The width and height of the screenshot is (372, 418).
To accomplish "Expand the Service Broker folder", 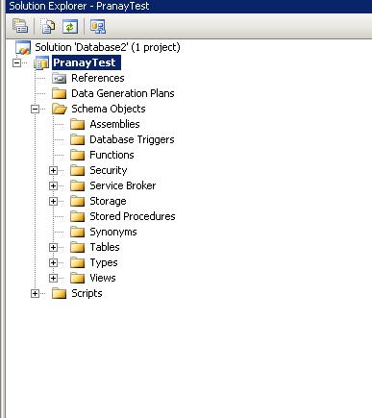I will [54, 185].
